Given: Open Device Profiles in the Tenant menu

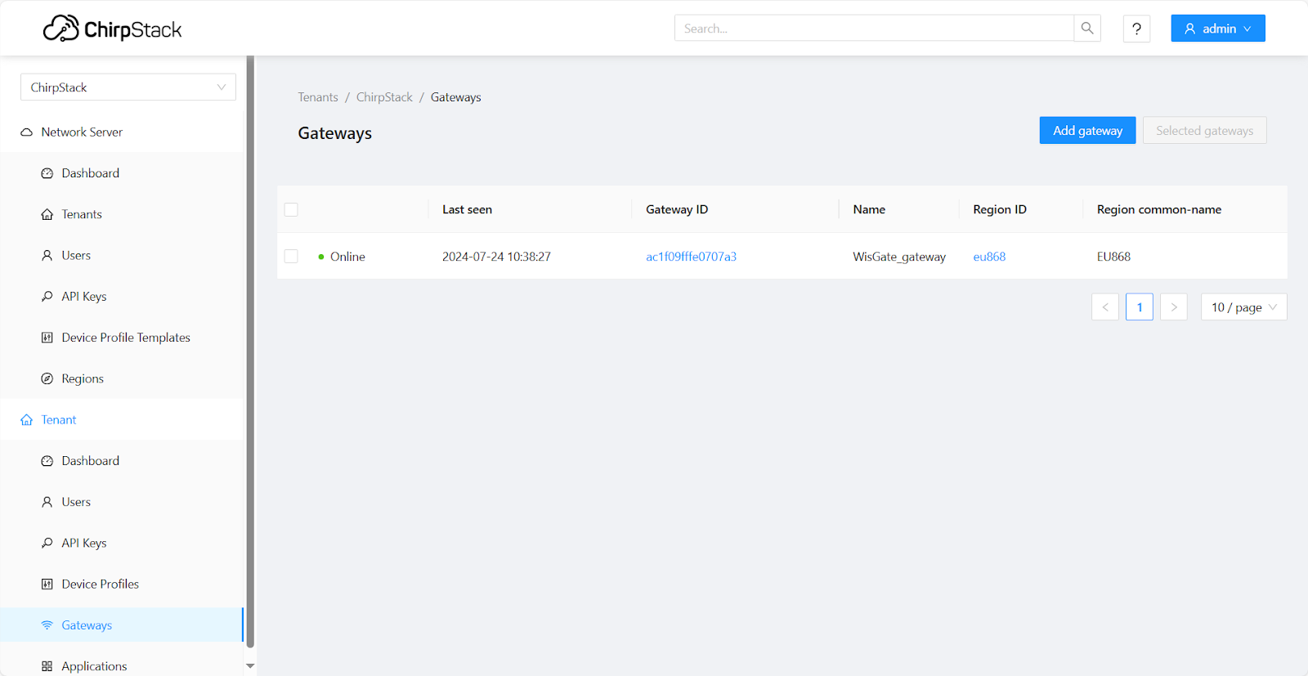Looking at the screenshot, I should (x=100, y=584).
